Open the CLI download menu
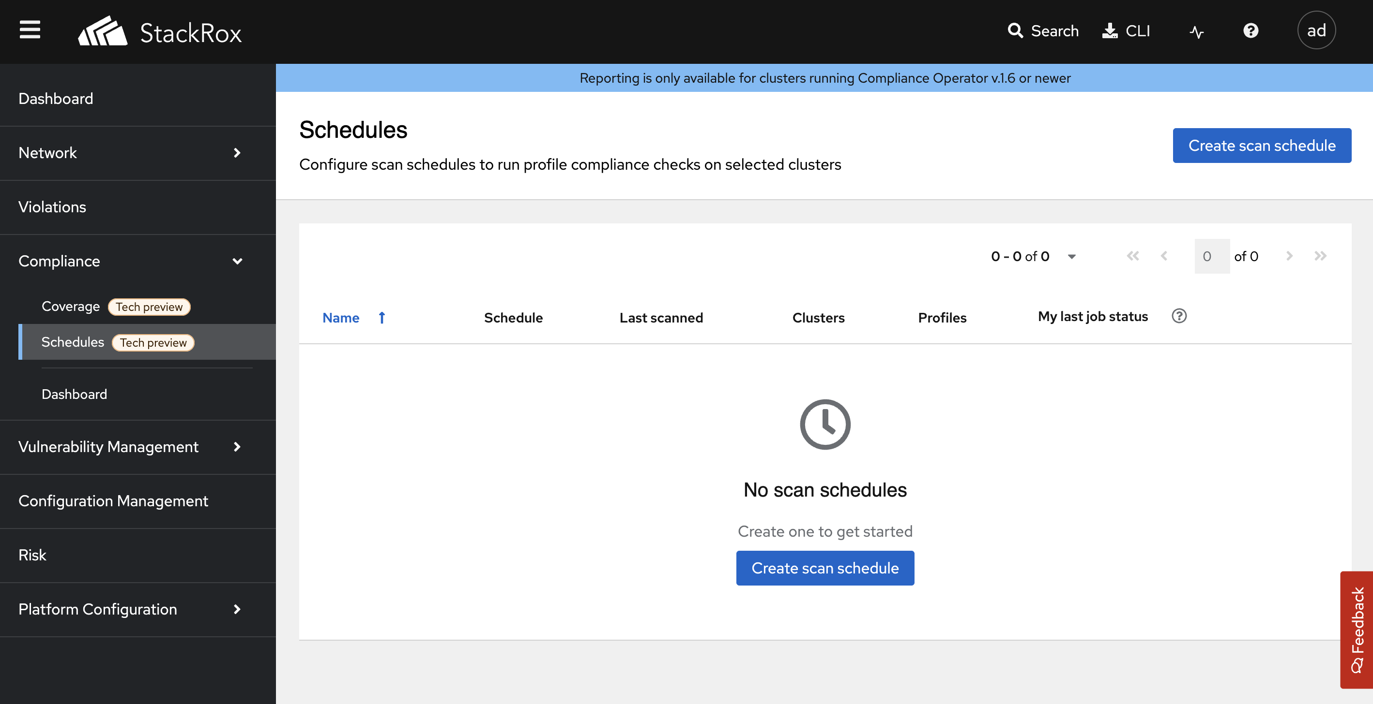Screen dimensions: 1373x704 (1126, 31)
